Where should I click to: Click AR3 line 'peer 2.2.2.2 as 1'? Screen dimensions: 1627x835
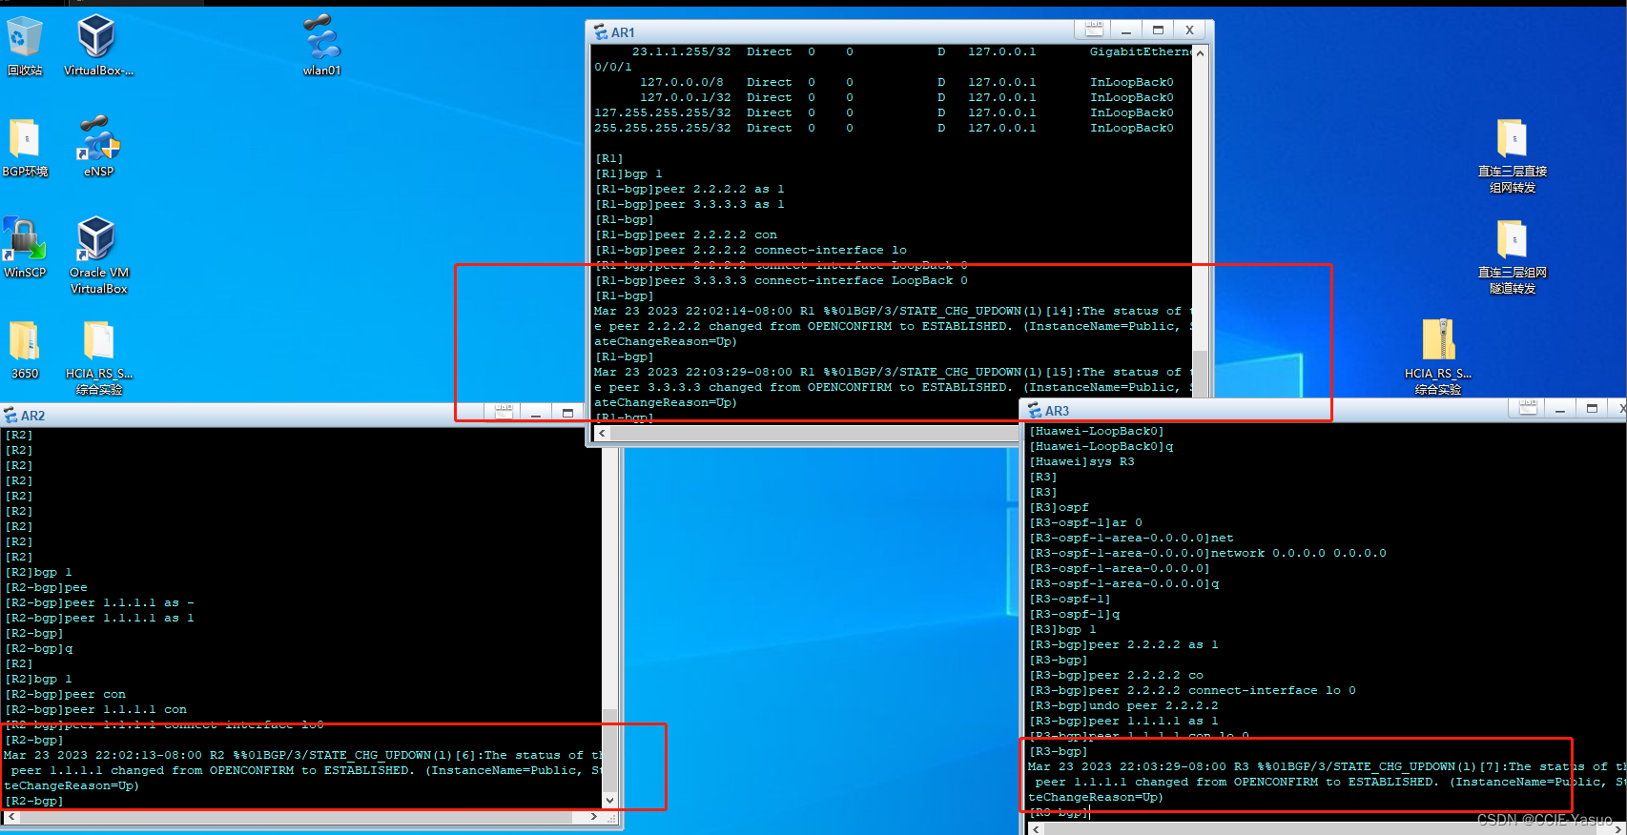(x=1123, y=644)
